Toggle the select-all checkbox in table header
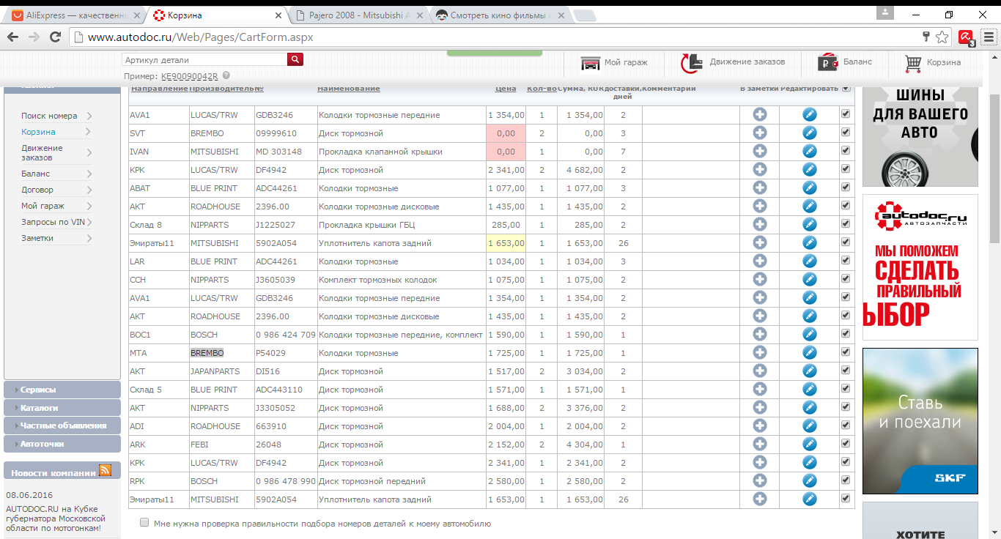This screenshot has height=539, width=1001. [846, 89]
